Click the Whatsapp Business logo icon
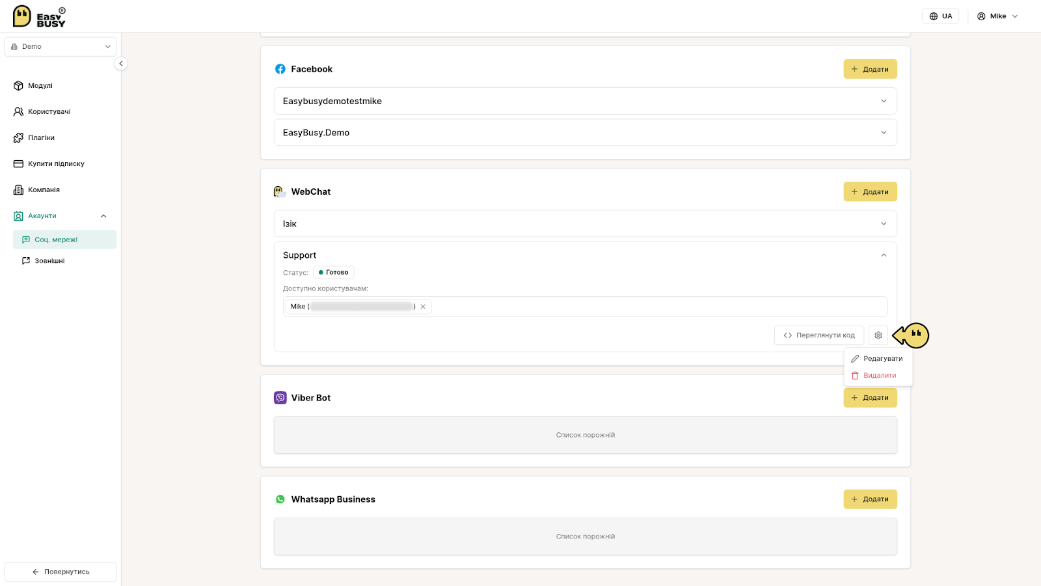1041x586 pixels. tap(280, 499)
